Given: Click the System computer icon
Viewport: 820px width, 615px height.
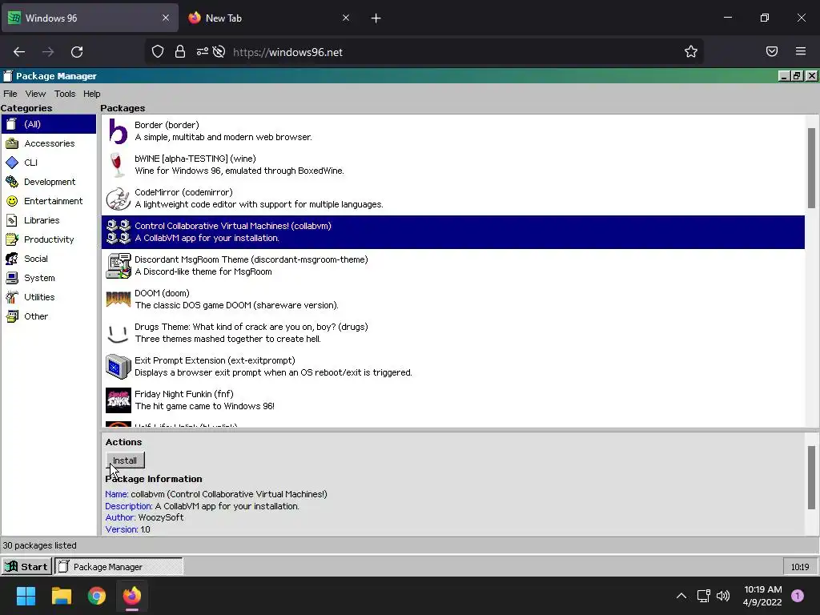Looking at the screenshot, I should pos(11,278).
